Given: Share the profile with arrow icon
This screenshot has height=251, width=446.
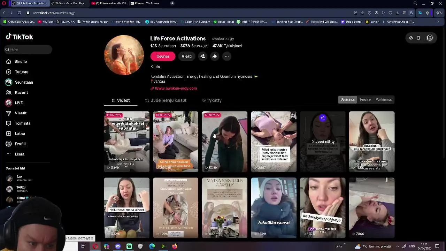Looking at the screenshot, I should point(215,56).
